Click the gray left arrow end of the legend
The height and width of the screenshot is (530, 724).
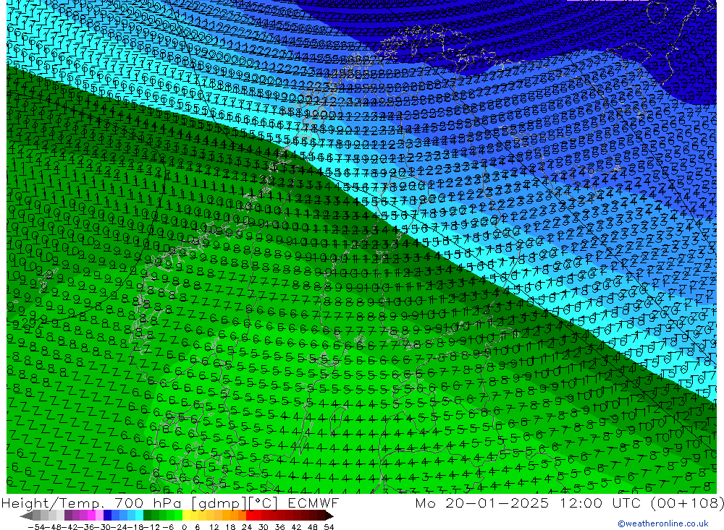click(26, 516)
